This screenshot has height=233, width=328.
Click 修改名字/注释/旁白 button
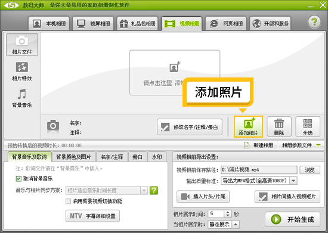(190, 127)
